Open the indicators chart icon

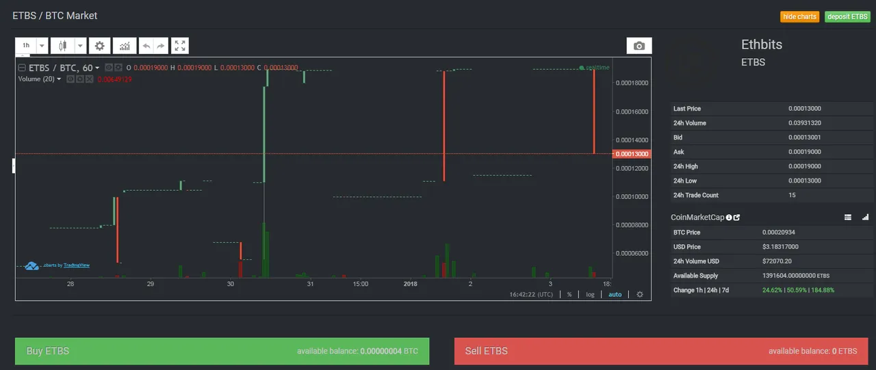pyautogui.click(x=125, y=46)
